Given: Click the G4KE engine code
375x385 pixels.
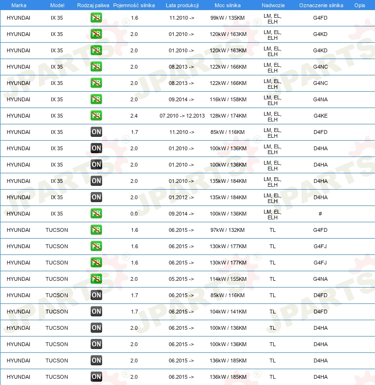Looking at the screenshot, I should [320, 116].
